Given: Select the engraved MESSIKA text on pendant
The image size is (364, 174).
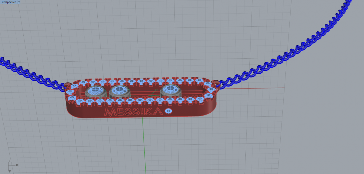Looking at the screenshot, I should click(133, 112).
